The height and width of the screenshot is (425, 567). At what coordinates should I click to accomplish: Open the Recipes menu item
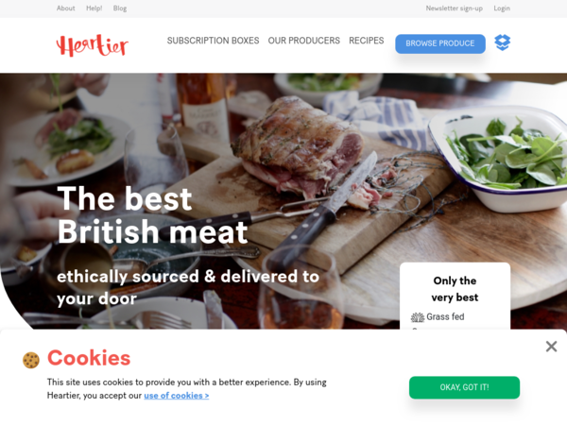(x=367, y=41)
